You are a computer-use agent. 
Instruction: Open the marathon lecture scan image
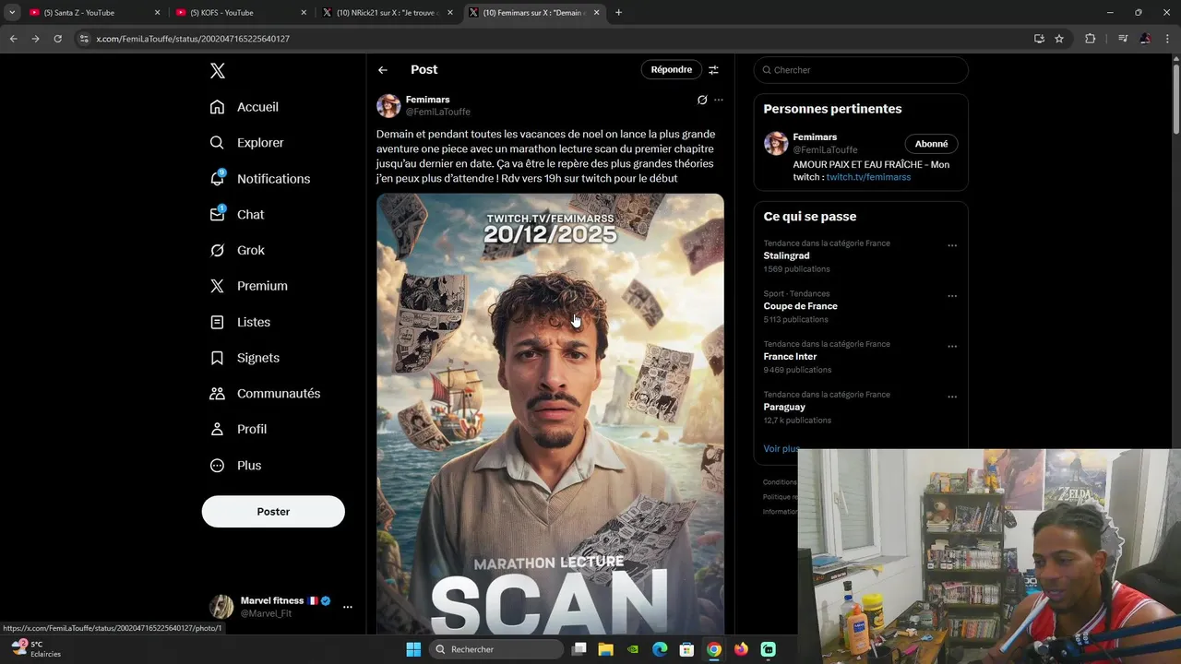point(550,414)
